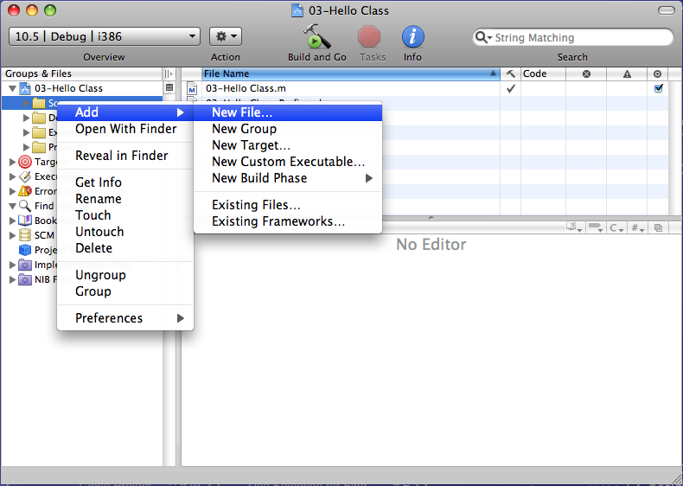Click the Errors and Warnings icon
This screenshot has width=683, height=486.
[x=25, y=191]
